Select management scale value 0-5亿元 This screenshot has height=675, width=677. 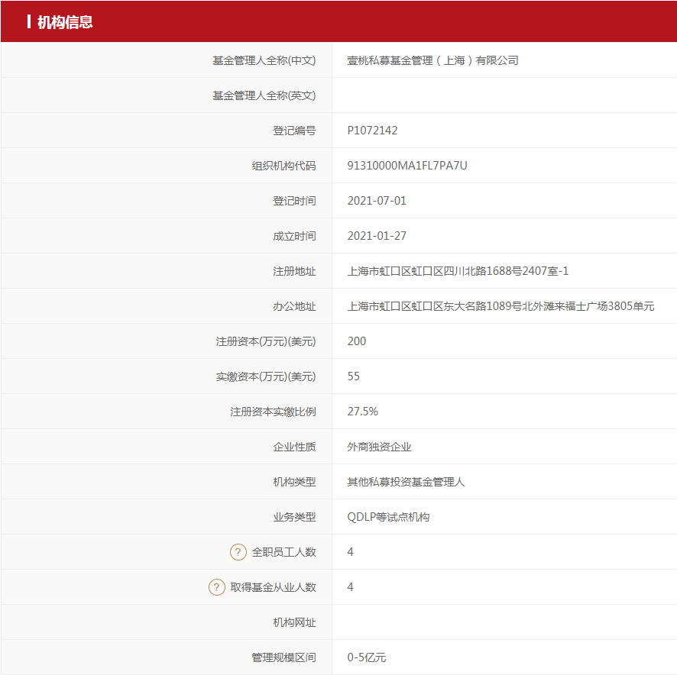coord(367,657)
